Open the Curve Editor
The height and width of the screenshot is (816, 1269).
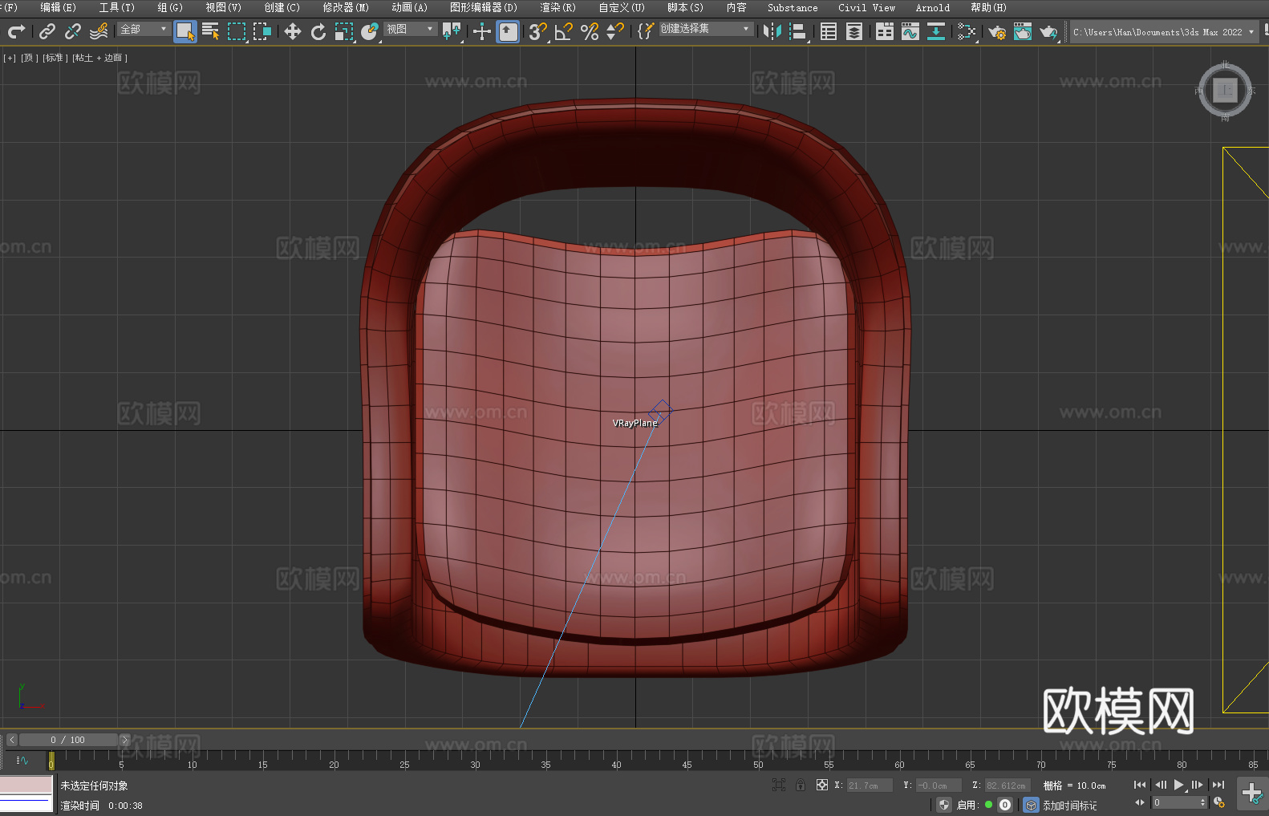(910, 31)
